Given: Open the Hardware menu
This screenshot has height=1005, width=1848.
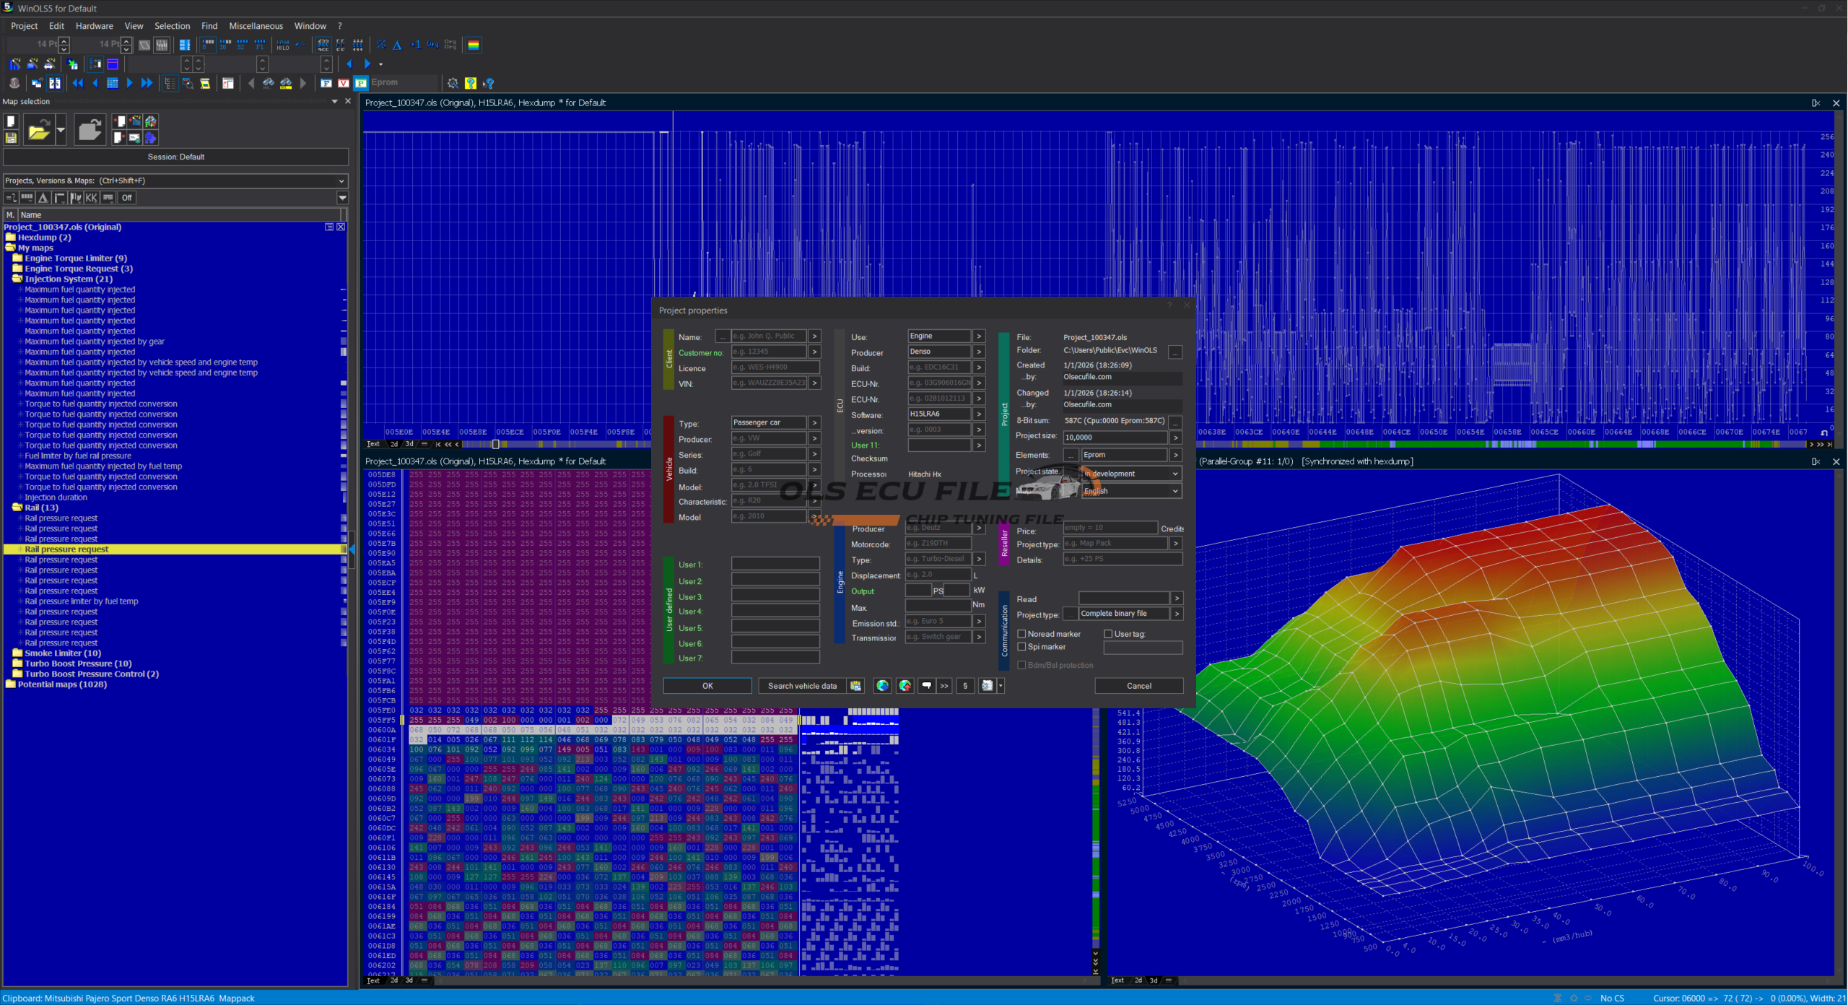Looking at the screenshot, I should [x=94, y=26].
